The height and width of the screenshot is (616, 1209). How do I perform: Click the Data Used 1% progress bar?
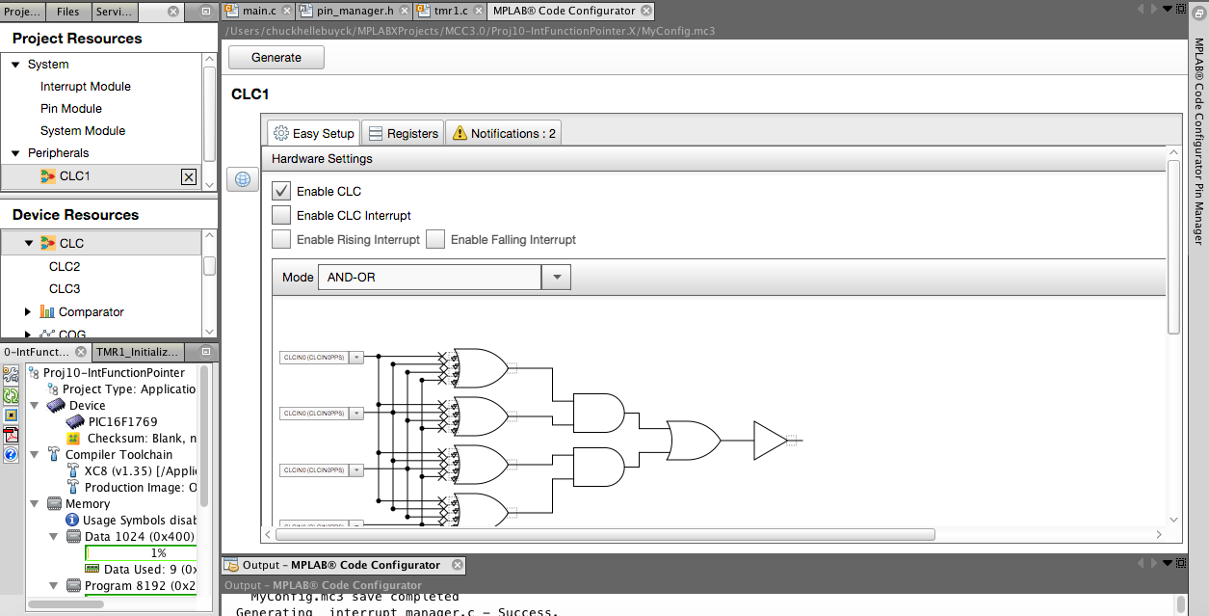click(141, 552)
